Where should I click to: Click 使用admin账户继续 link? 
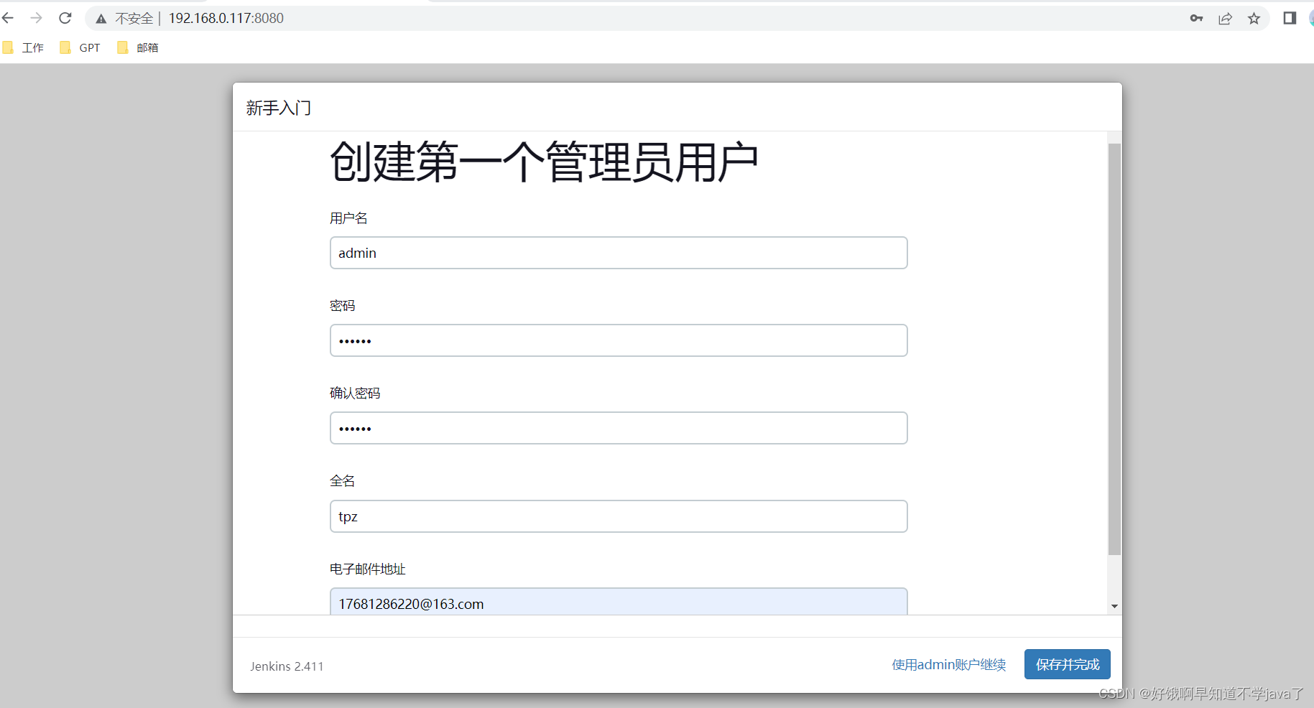click(x=949, y=665)
